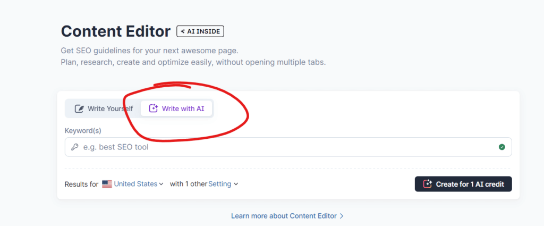This screenshot has width=544, height=226.
Task: Click the United States flag icon
Action: 107,184
